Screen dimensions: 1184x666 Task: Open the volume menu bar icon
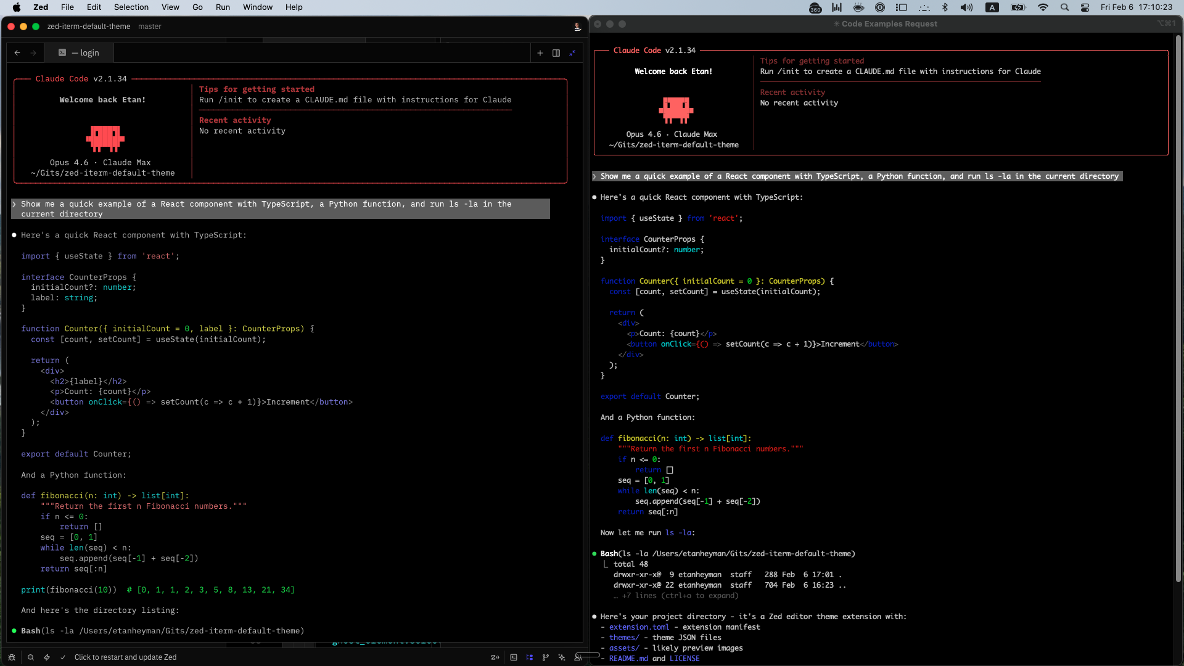(x=966, y=7)
